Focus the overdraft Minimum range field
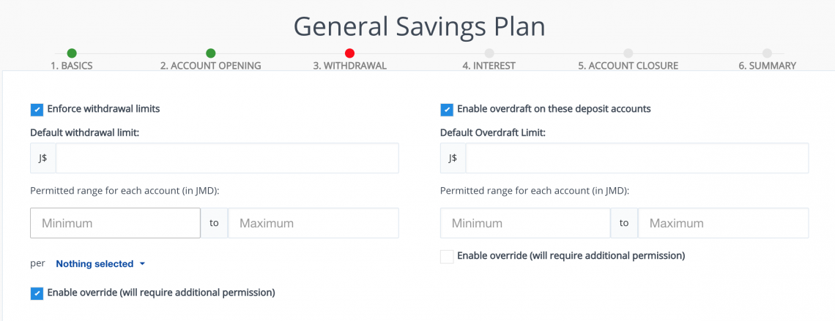Image resolution: width=835 pixels, height=321 pixels. pos(524,223)
